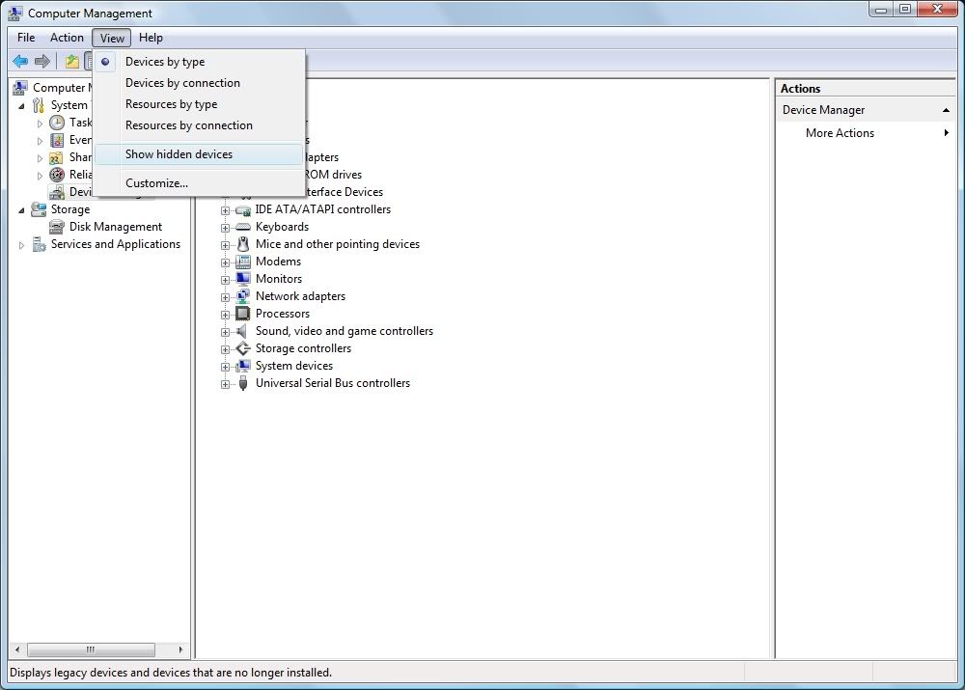Click the Up one level folder icon
The image size is (965, 690).
pyautogui.click(x=72, y=61)
